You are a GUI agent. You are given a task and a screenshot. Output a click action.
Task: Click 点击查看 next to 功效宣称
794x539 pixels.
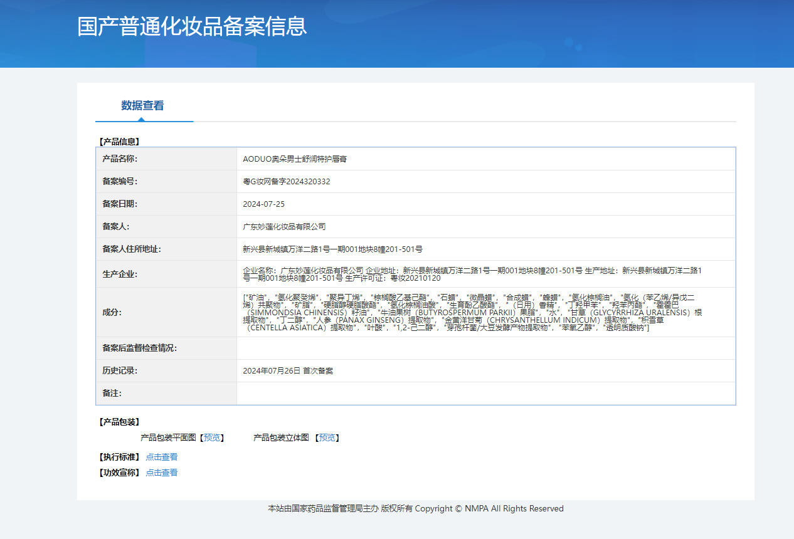tap(162, 473)
